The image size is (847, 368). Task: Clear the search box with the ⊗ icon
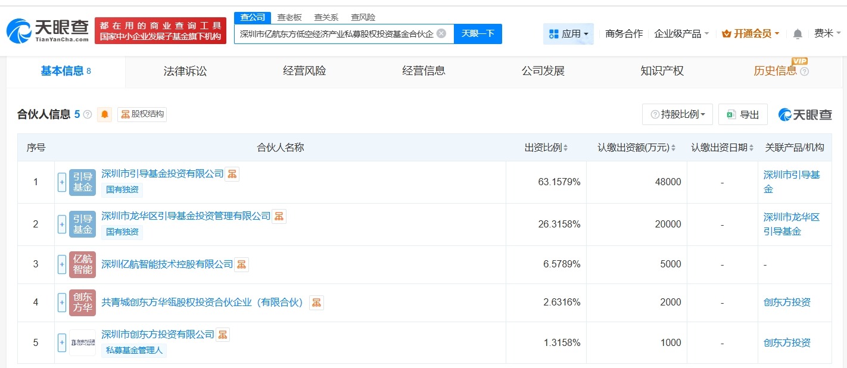(x=441, y=34)
